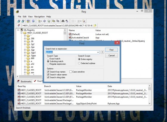This screenshot has width=167, height=122.
Task: Switch to the Bookmarks tab
Action: pyautogui.click(x=24, y=81)
